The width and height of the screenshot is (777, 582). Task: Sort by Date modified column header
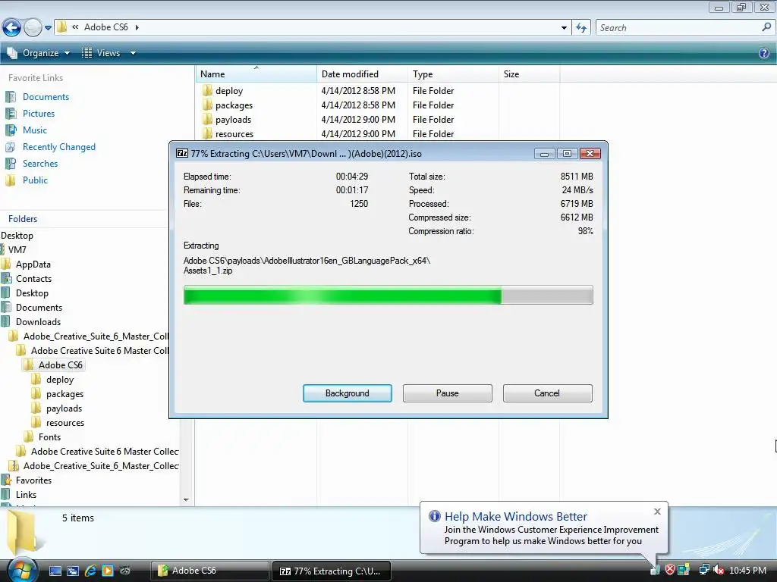tap(362, 74)
